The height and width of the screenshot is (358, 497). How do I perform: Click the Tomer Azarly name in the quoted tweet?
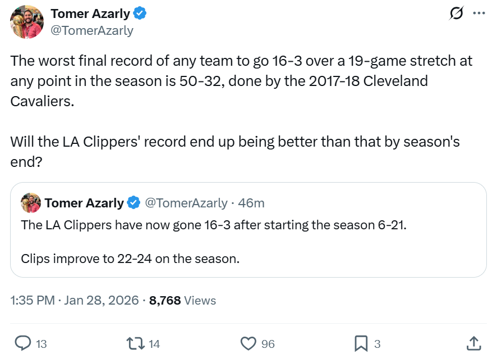tap(84, 203)
